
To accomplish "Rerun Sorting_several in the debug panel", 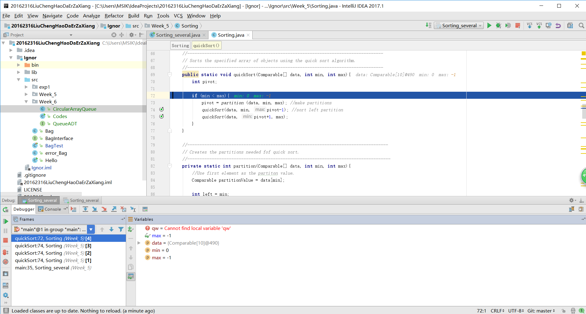I will 6,209.
